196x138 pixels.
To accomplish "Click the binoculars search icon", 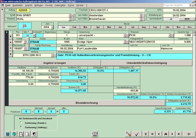I will (166, 134).
